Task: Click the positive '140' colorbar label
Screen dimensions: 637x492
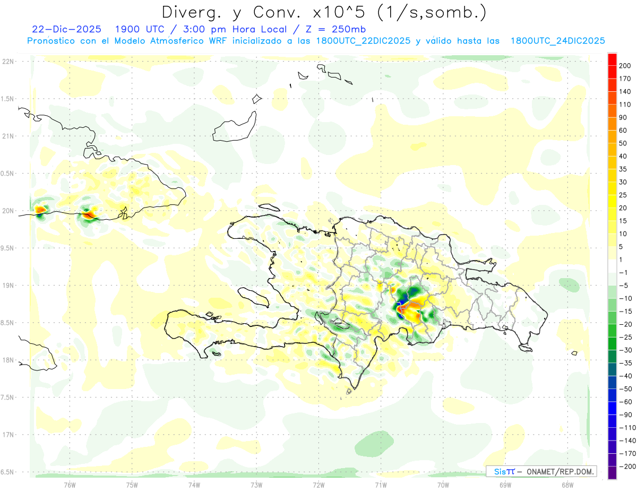Action: (625, 92)
